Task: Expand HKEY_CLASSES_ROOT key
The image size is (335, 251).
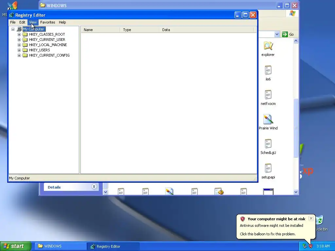Action: tap(19, 34)
